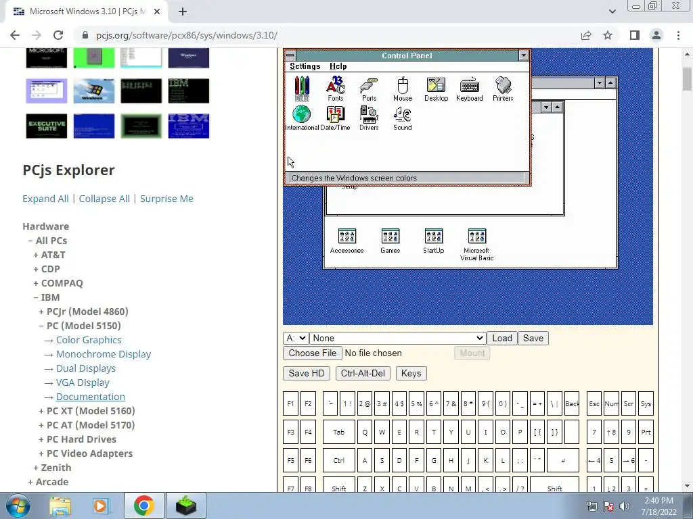
Task: Open the Chrome profile avatar
Action: click(x=656, y=35)
